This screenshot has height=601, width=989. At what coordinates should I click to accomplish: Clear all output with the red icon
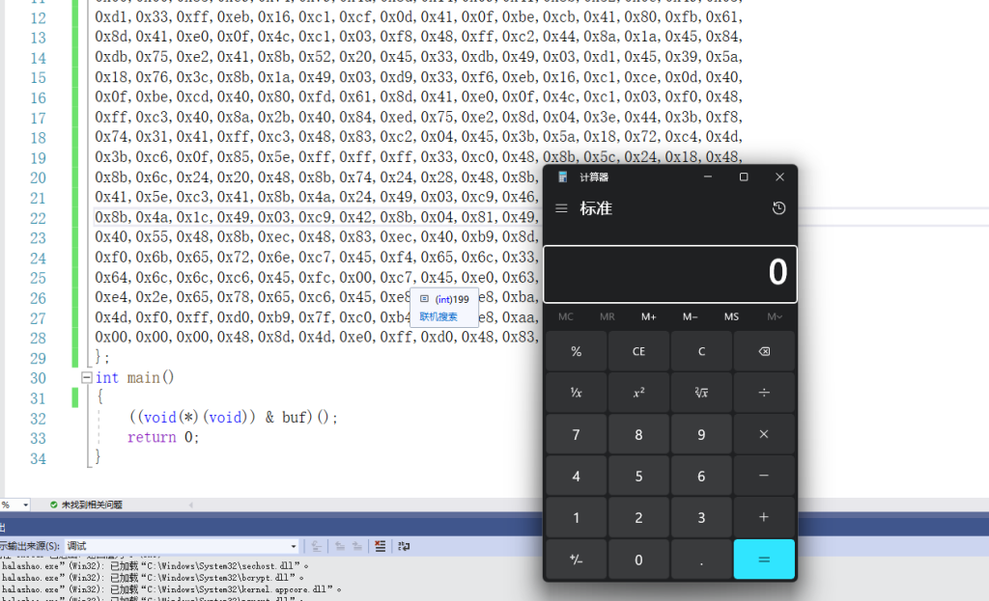coord(381,546)
